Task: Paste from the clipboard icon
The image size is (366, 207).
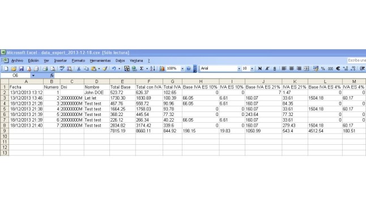Action: point(94,68)
